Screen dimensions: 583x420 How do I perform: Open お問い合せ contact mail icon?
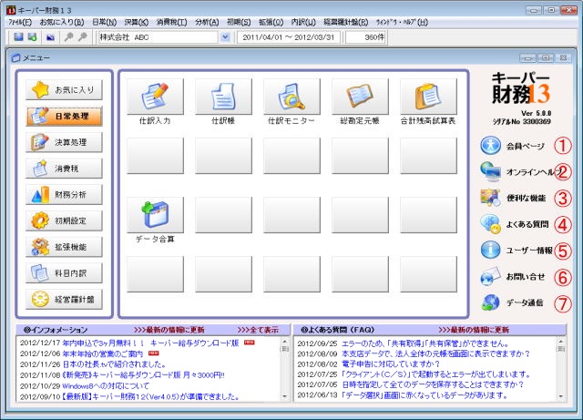point(490,276)
